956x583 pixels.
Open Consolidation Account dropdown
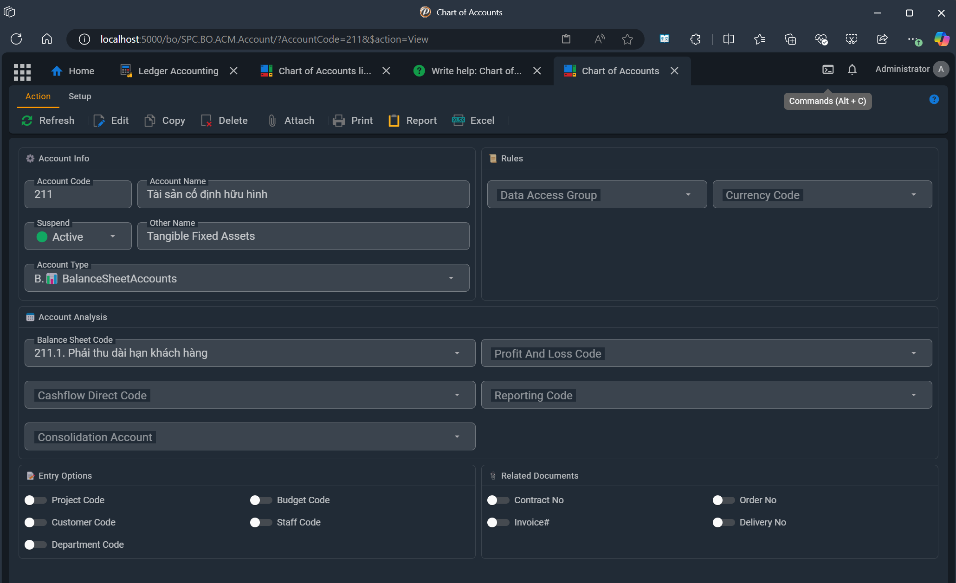click(250, 437)
